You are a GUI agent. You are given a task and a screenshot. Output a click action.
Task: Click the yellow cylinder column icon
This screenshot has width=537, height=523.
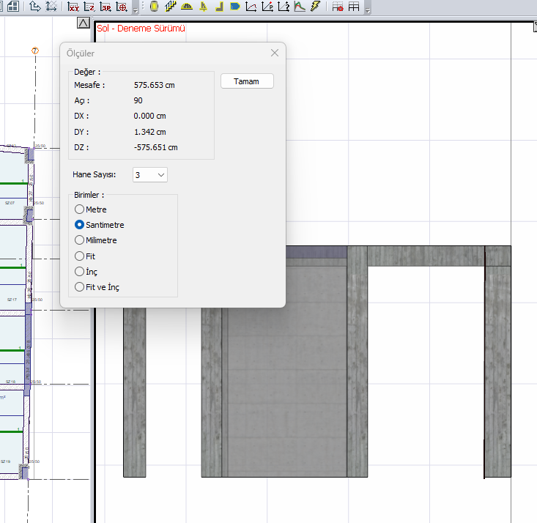tap(155, 7)
